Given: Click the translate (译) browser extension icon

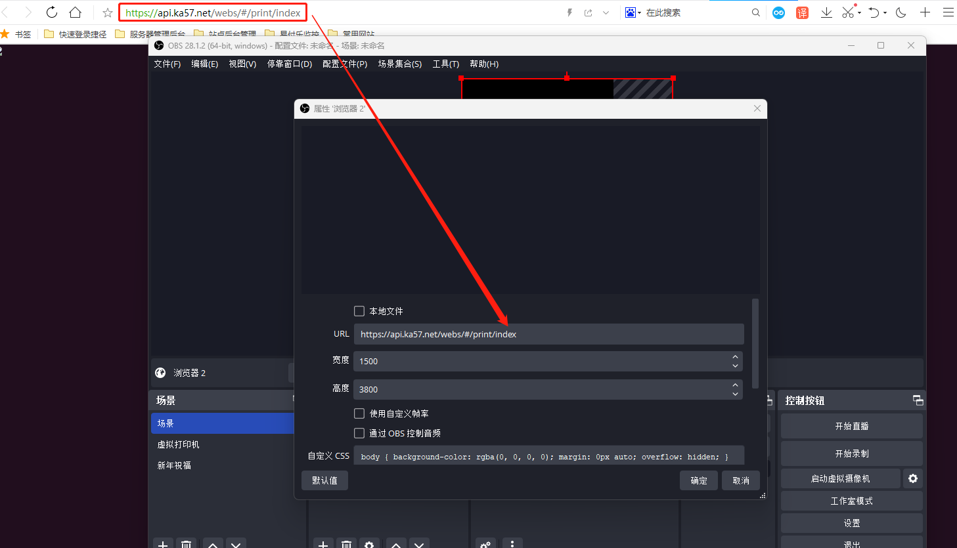Looking at the screenshot, I should pos(802,12).
